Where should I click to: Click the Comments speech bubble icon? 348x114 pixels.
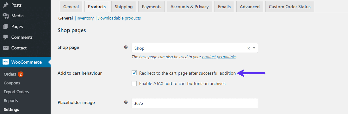click(x=6, y=37)
